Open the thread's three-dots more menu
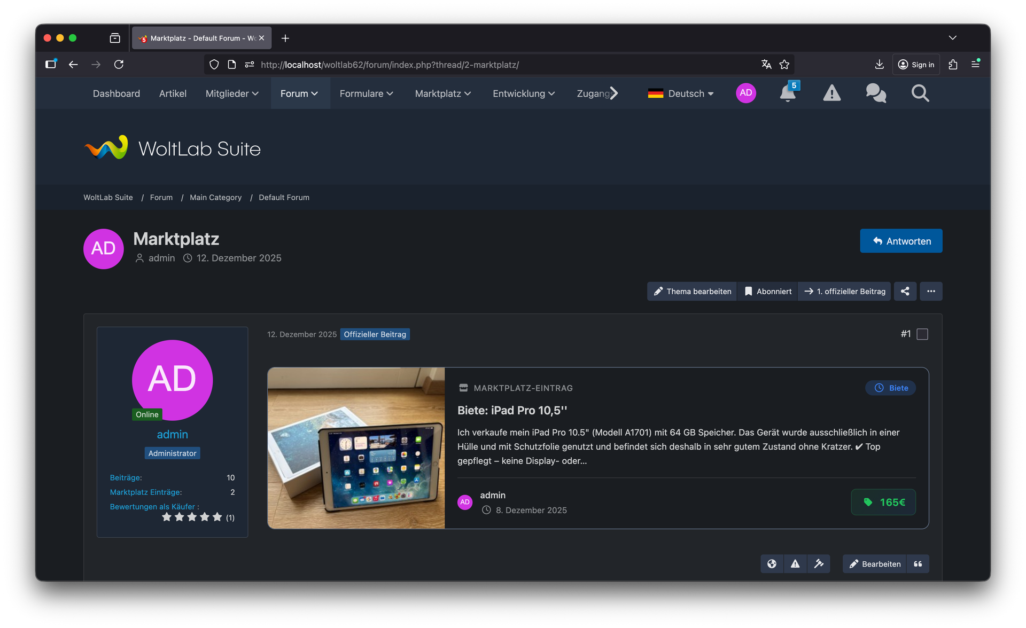This screenshot has height=628, width=1026. pos(931,292)
